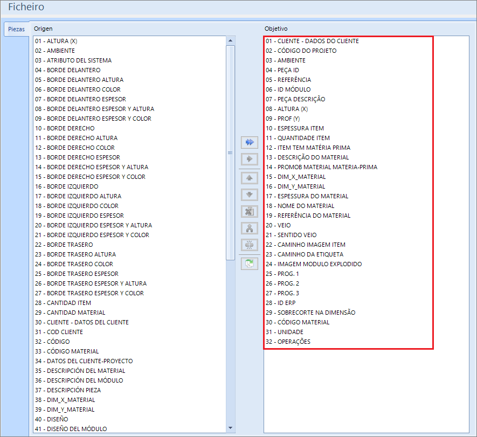The image size is (477, 437).
Task: Select '36 - DESCRIPCIÓN DEL MÓDULO'
Action: (x=79, y=381)
